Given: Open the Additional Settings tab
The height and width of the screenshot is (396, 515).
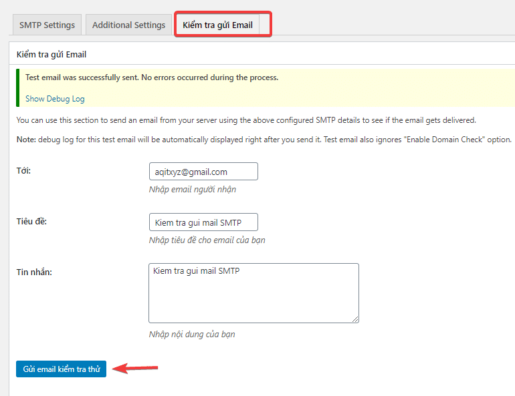Looking at the screenshot, I should pyautogui.click(x=128, y=25).
